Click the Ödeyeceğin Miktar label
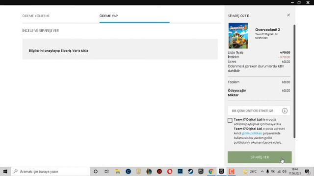The height and width of the screenshot is (176, 314). point(237,93)
